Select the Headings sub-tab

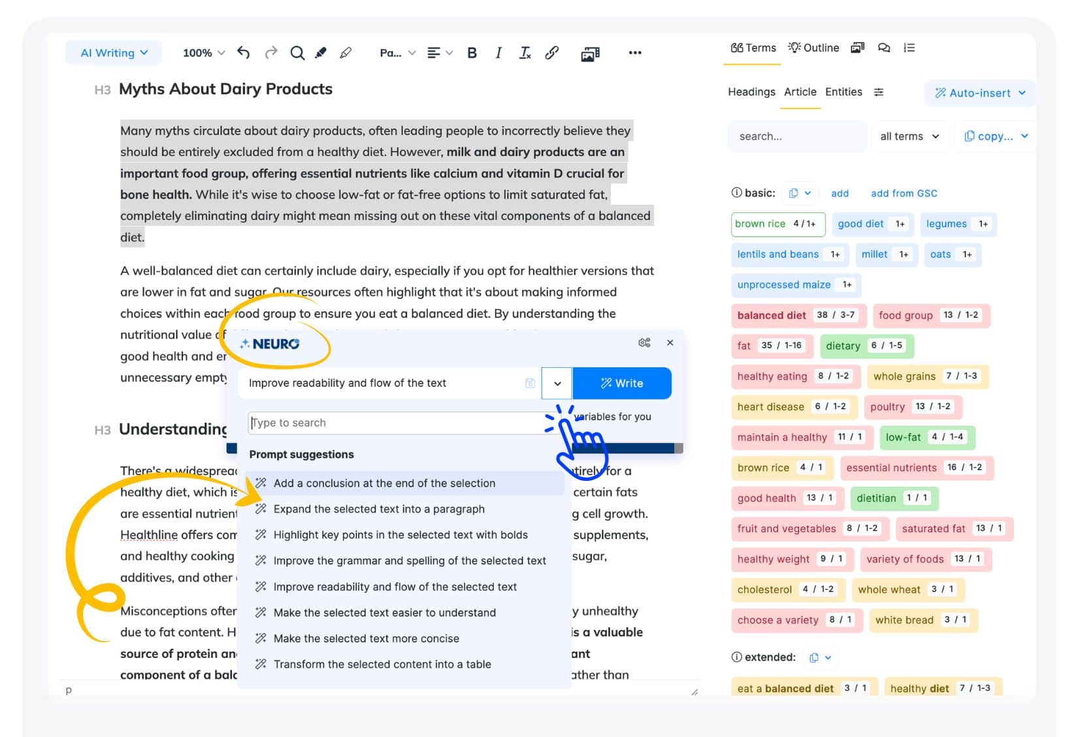751,92
